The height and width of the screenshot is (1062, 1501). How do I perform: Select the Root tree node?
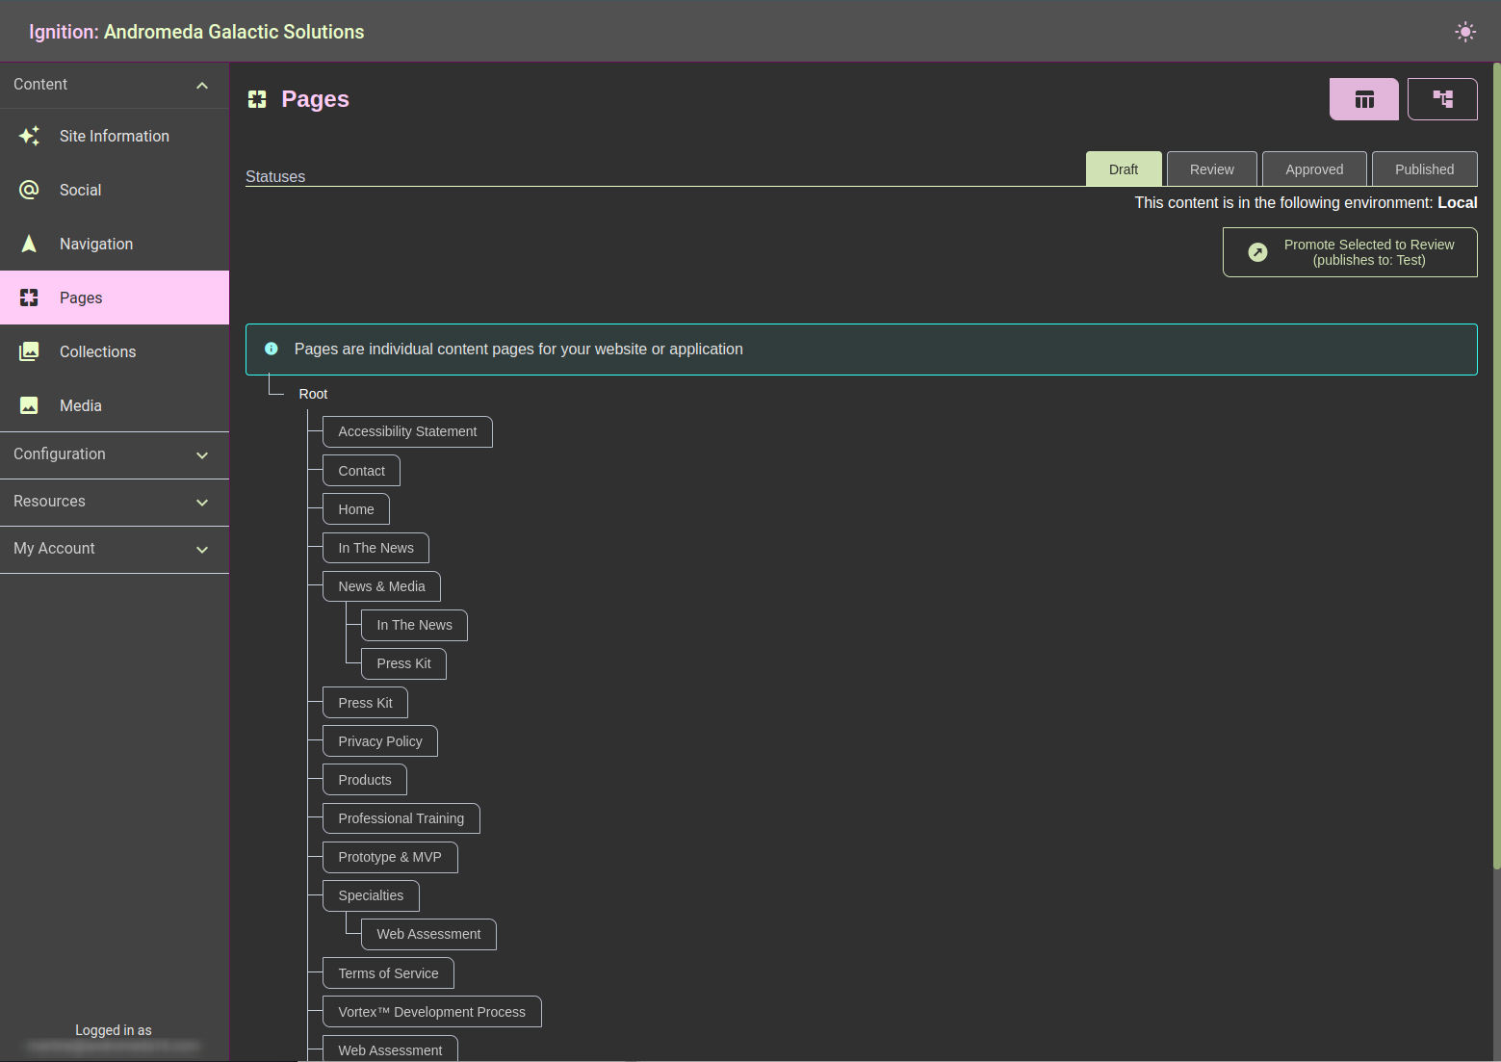(313, 394)
